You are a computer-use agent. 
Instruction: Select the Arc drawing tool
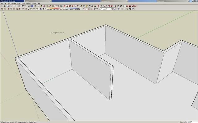coord(56,6)
